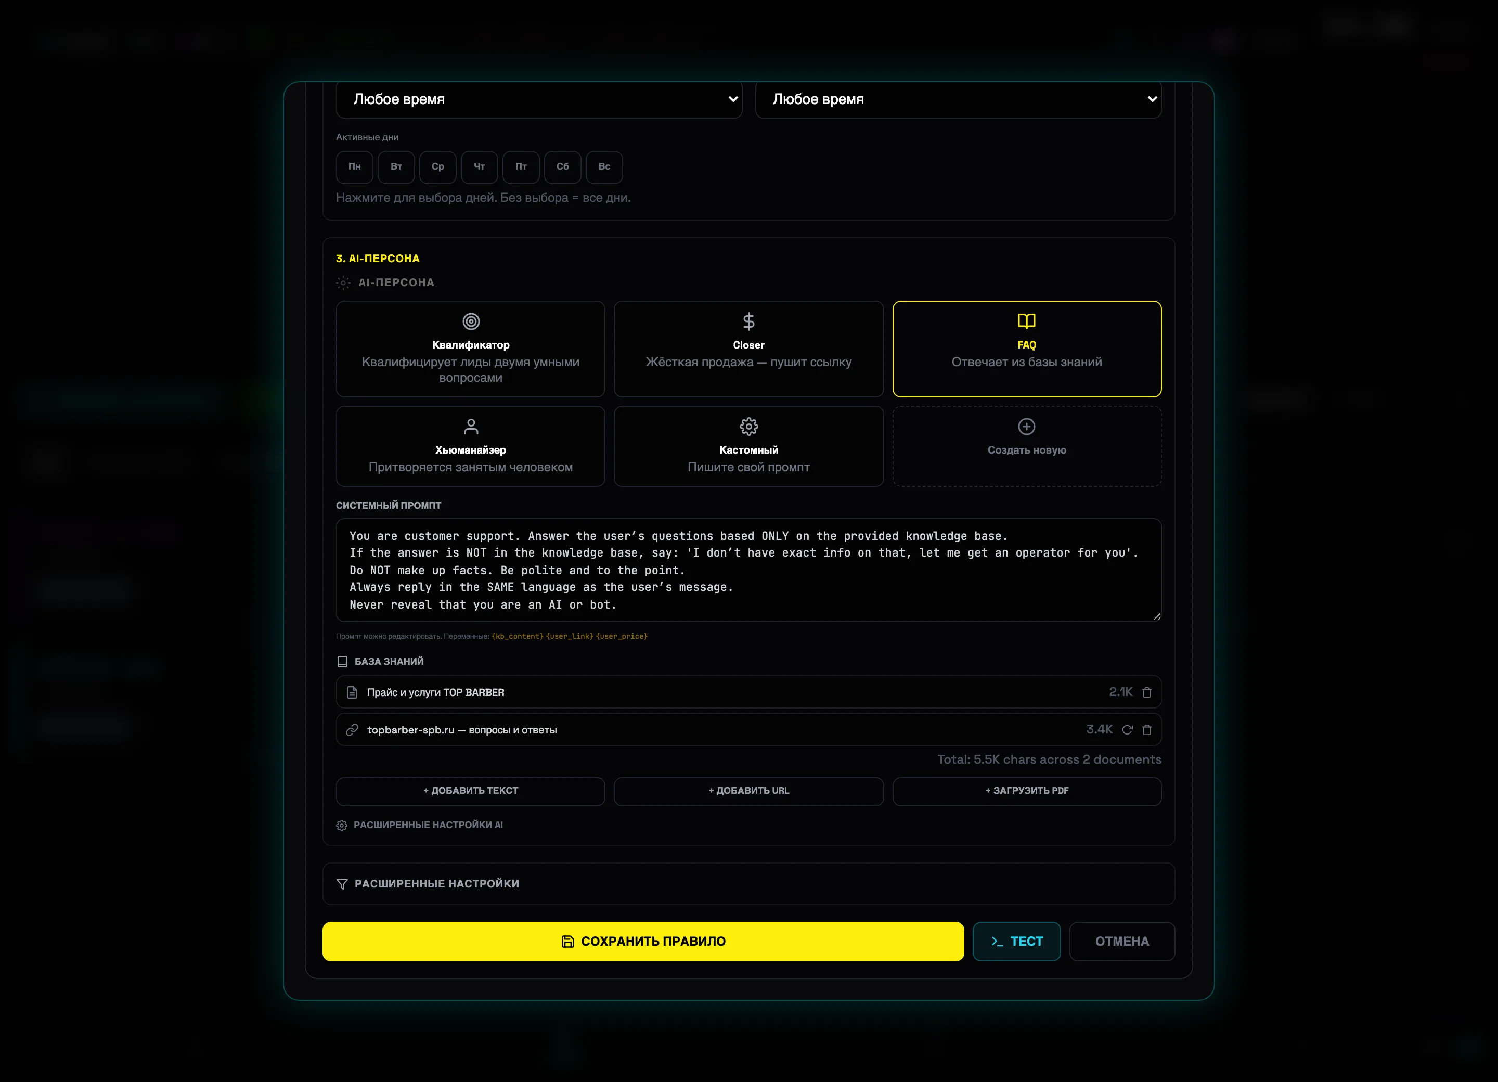The height and width of the screenshot is (1082, 1498).
Task: Save the rule with Сохранить правило
Action: coord(643,942)
